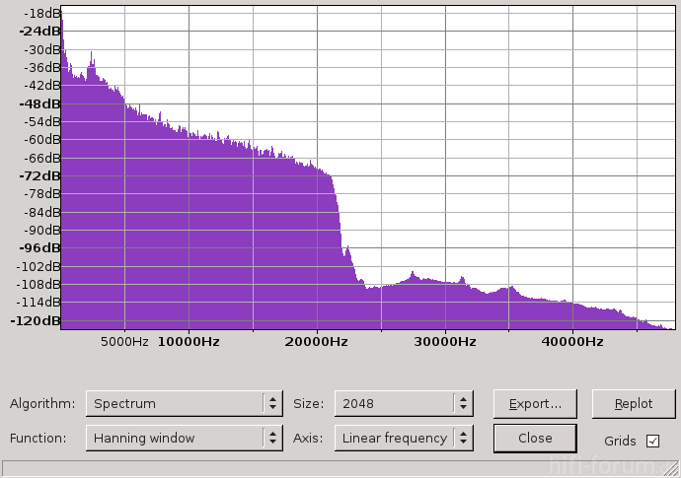Image resolution: width=681 pixels, height=478 pixels.
Task: Click the Size: label
Action: tap(308, 404)
